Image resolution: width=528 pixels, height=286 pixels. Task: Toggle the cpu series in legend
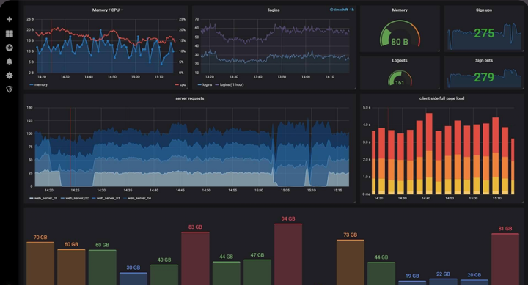[x=181, y=85]
